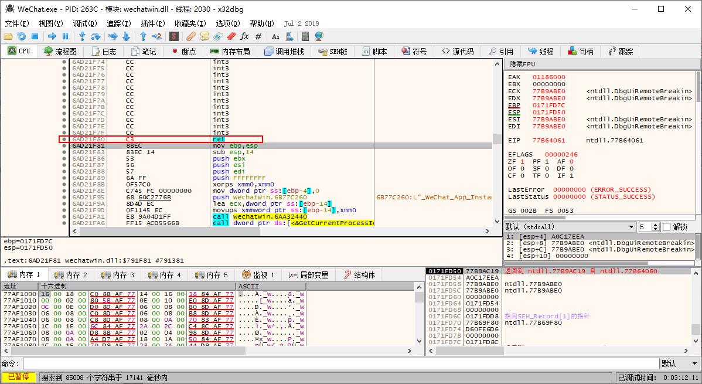Toggle breakpoint dot at address 6AD21F81
Screen dimensions: 702x384
coord(64,145)
